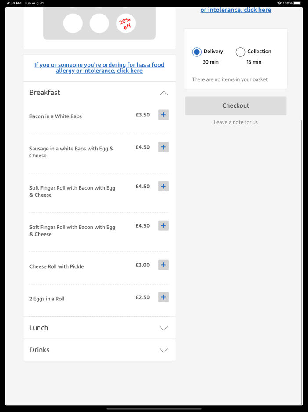Tap the Wi-Fi status icon
308x412 pixels.
tap(279, 3)
